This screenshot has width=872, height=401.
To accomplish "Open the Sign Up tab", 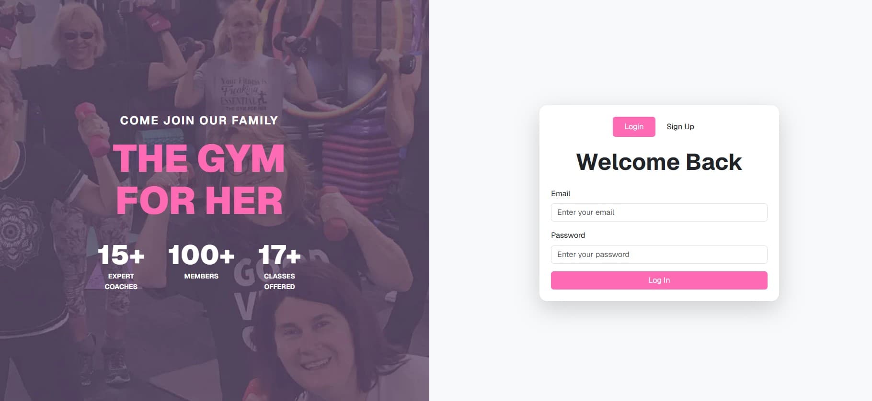I will 680,127.
